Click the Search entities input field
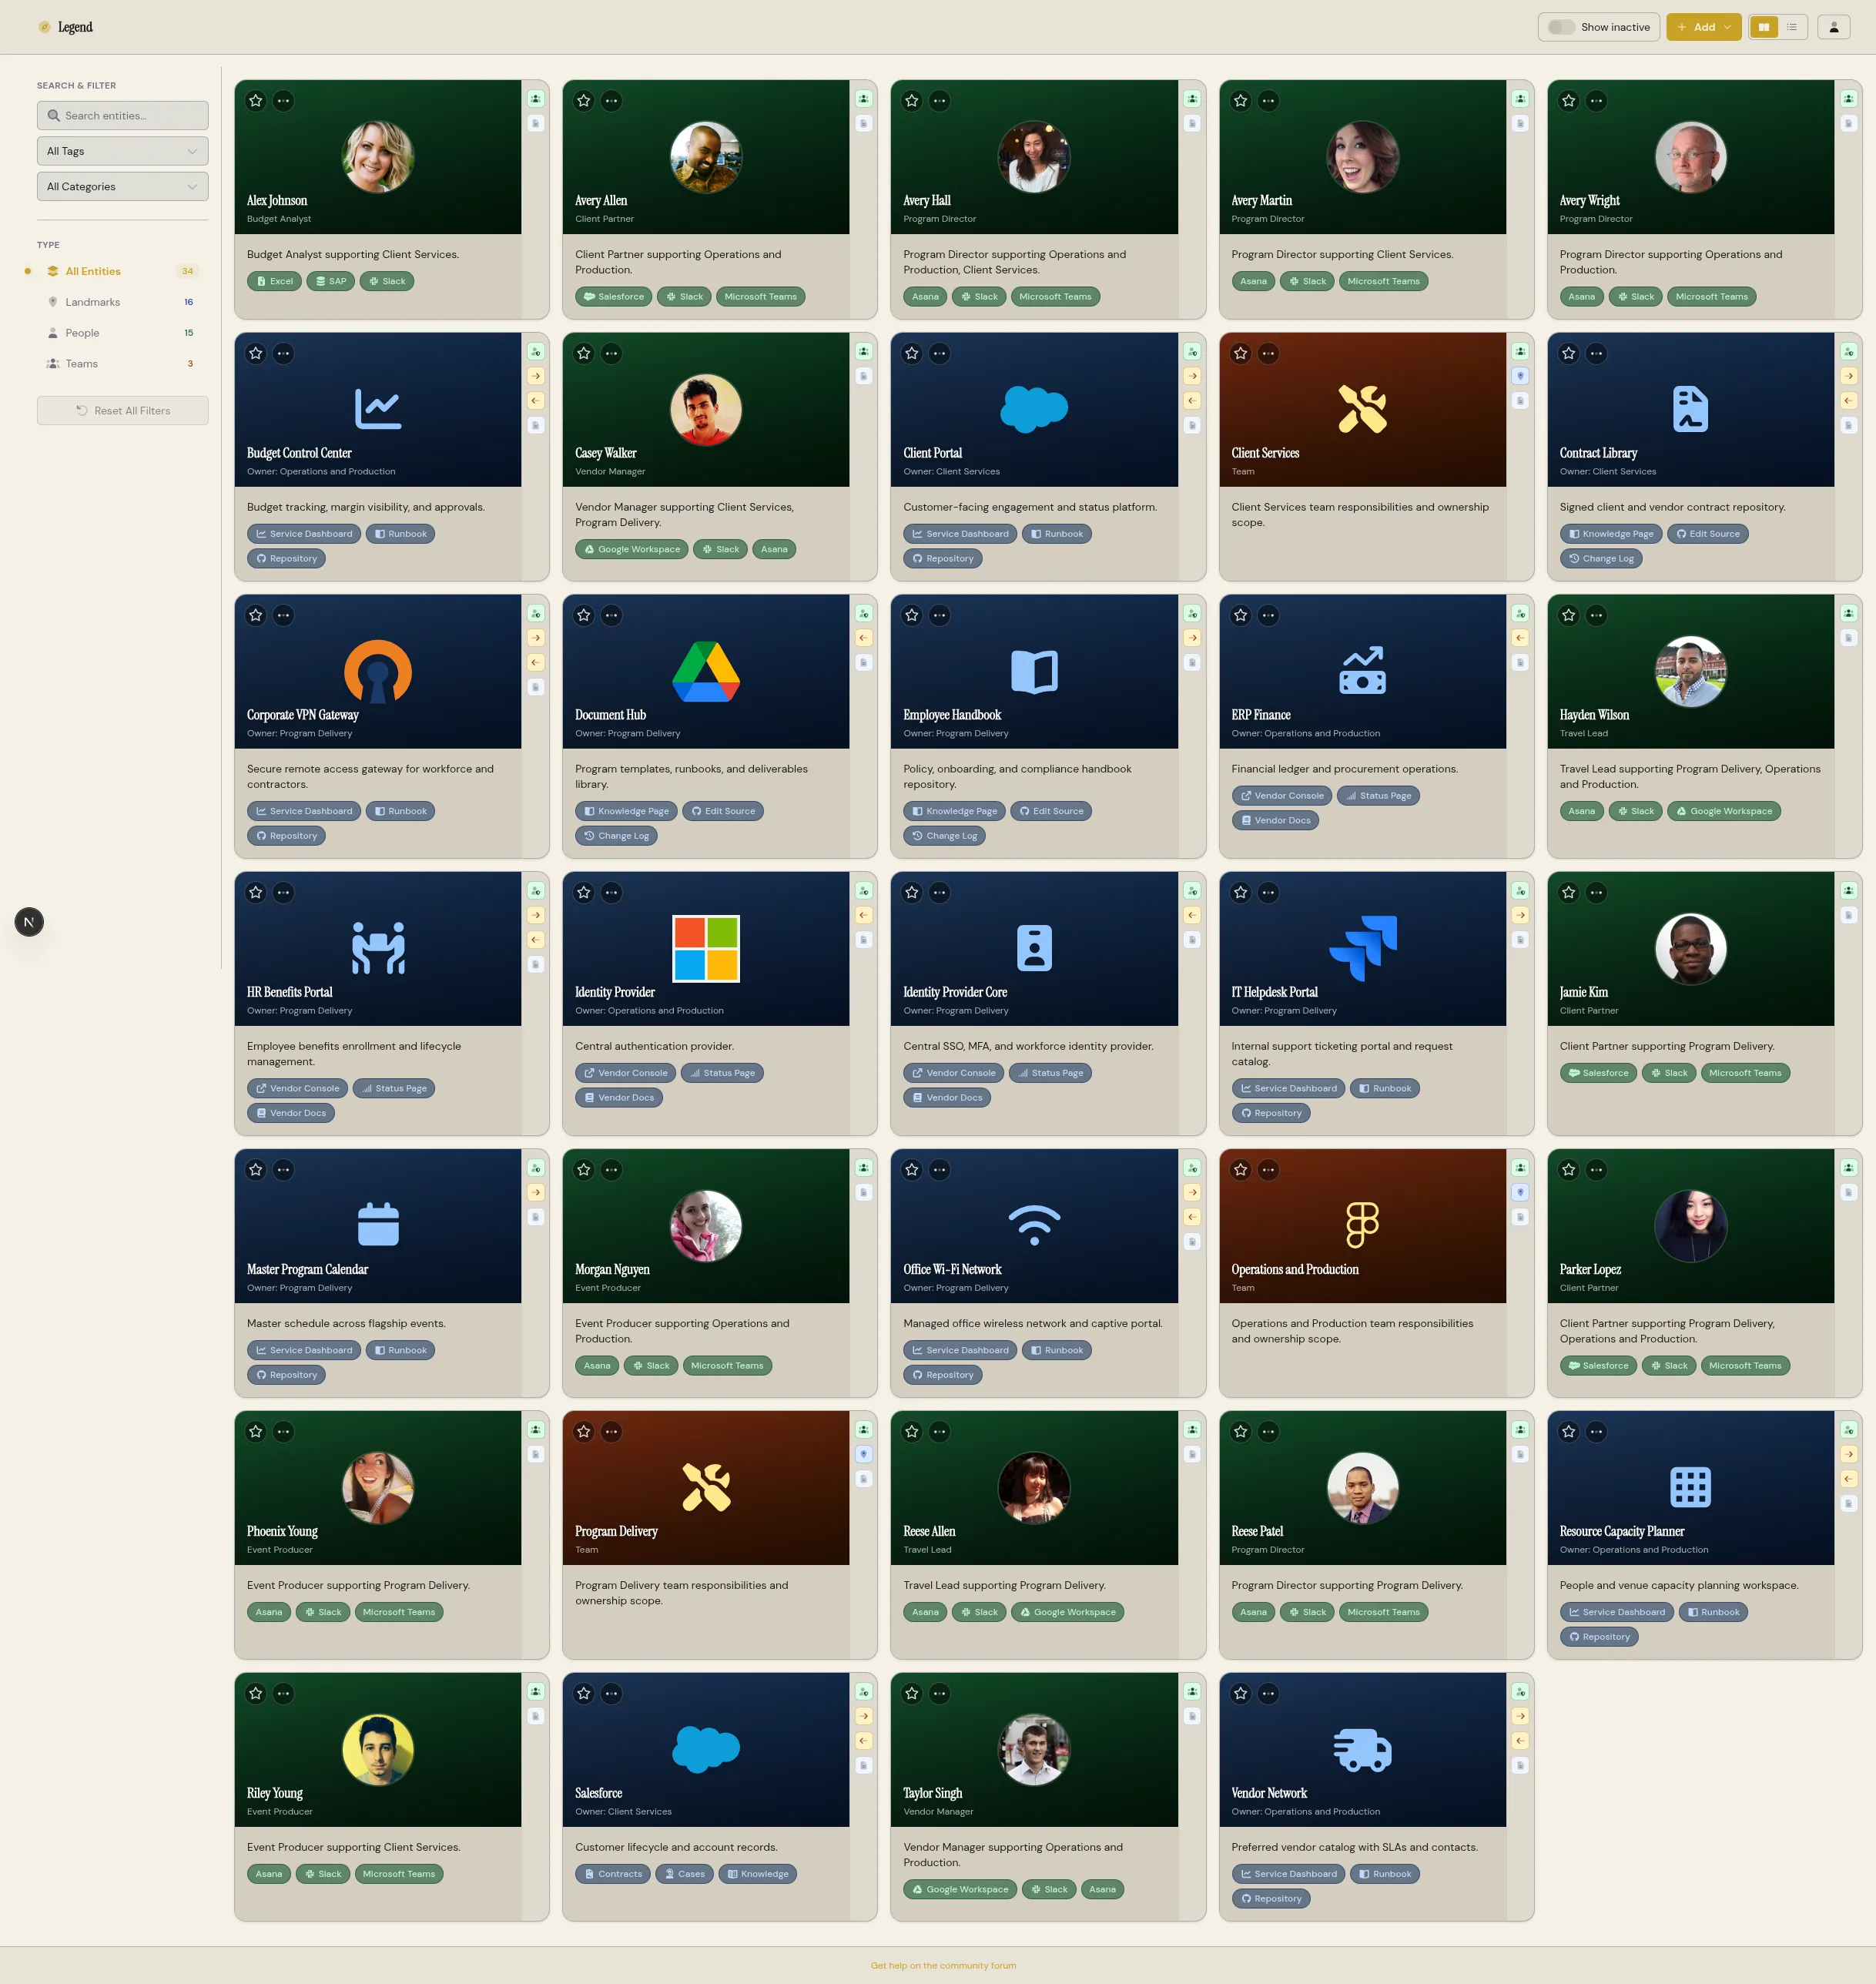 coord(123,116)
